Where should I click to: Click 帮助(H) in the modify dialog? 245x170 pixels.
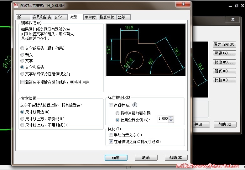click(176, 157)
